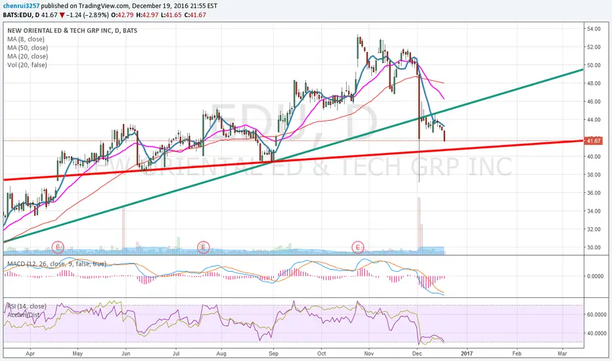612x361 pixels.
Task: Click the Oct label on the time axis
Action: coord(322,354)
